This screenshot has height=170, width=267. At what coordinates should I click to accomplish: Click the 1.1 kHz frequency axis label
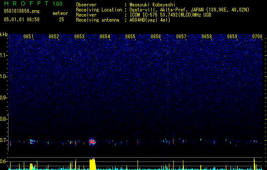click(x=3, y=55)
